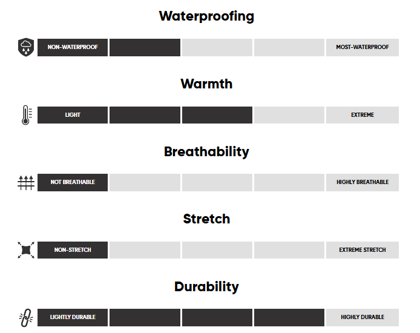Screen dimensions: 420x333
Task: Click the Warmth heading
Action: [206, 84]
